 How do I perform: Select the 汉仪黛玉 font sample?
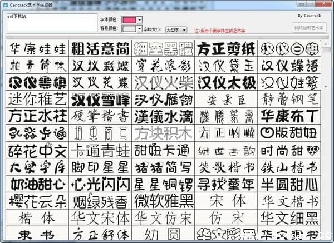point(226,65)
